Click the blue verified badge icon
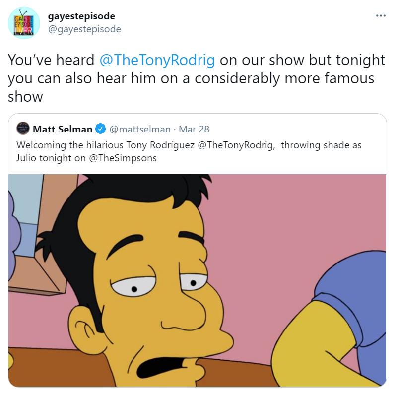Image resolution: width=398 pixels, height=395 pixels. (101, 129)
